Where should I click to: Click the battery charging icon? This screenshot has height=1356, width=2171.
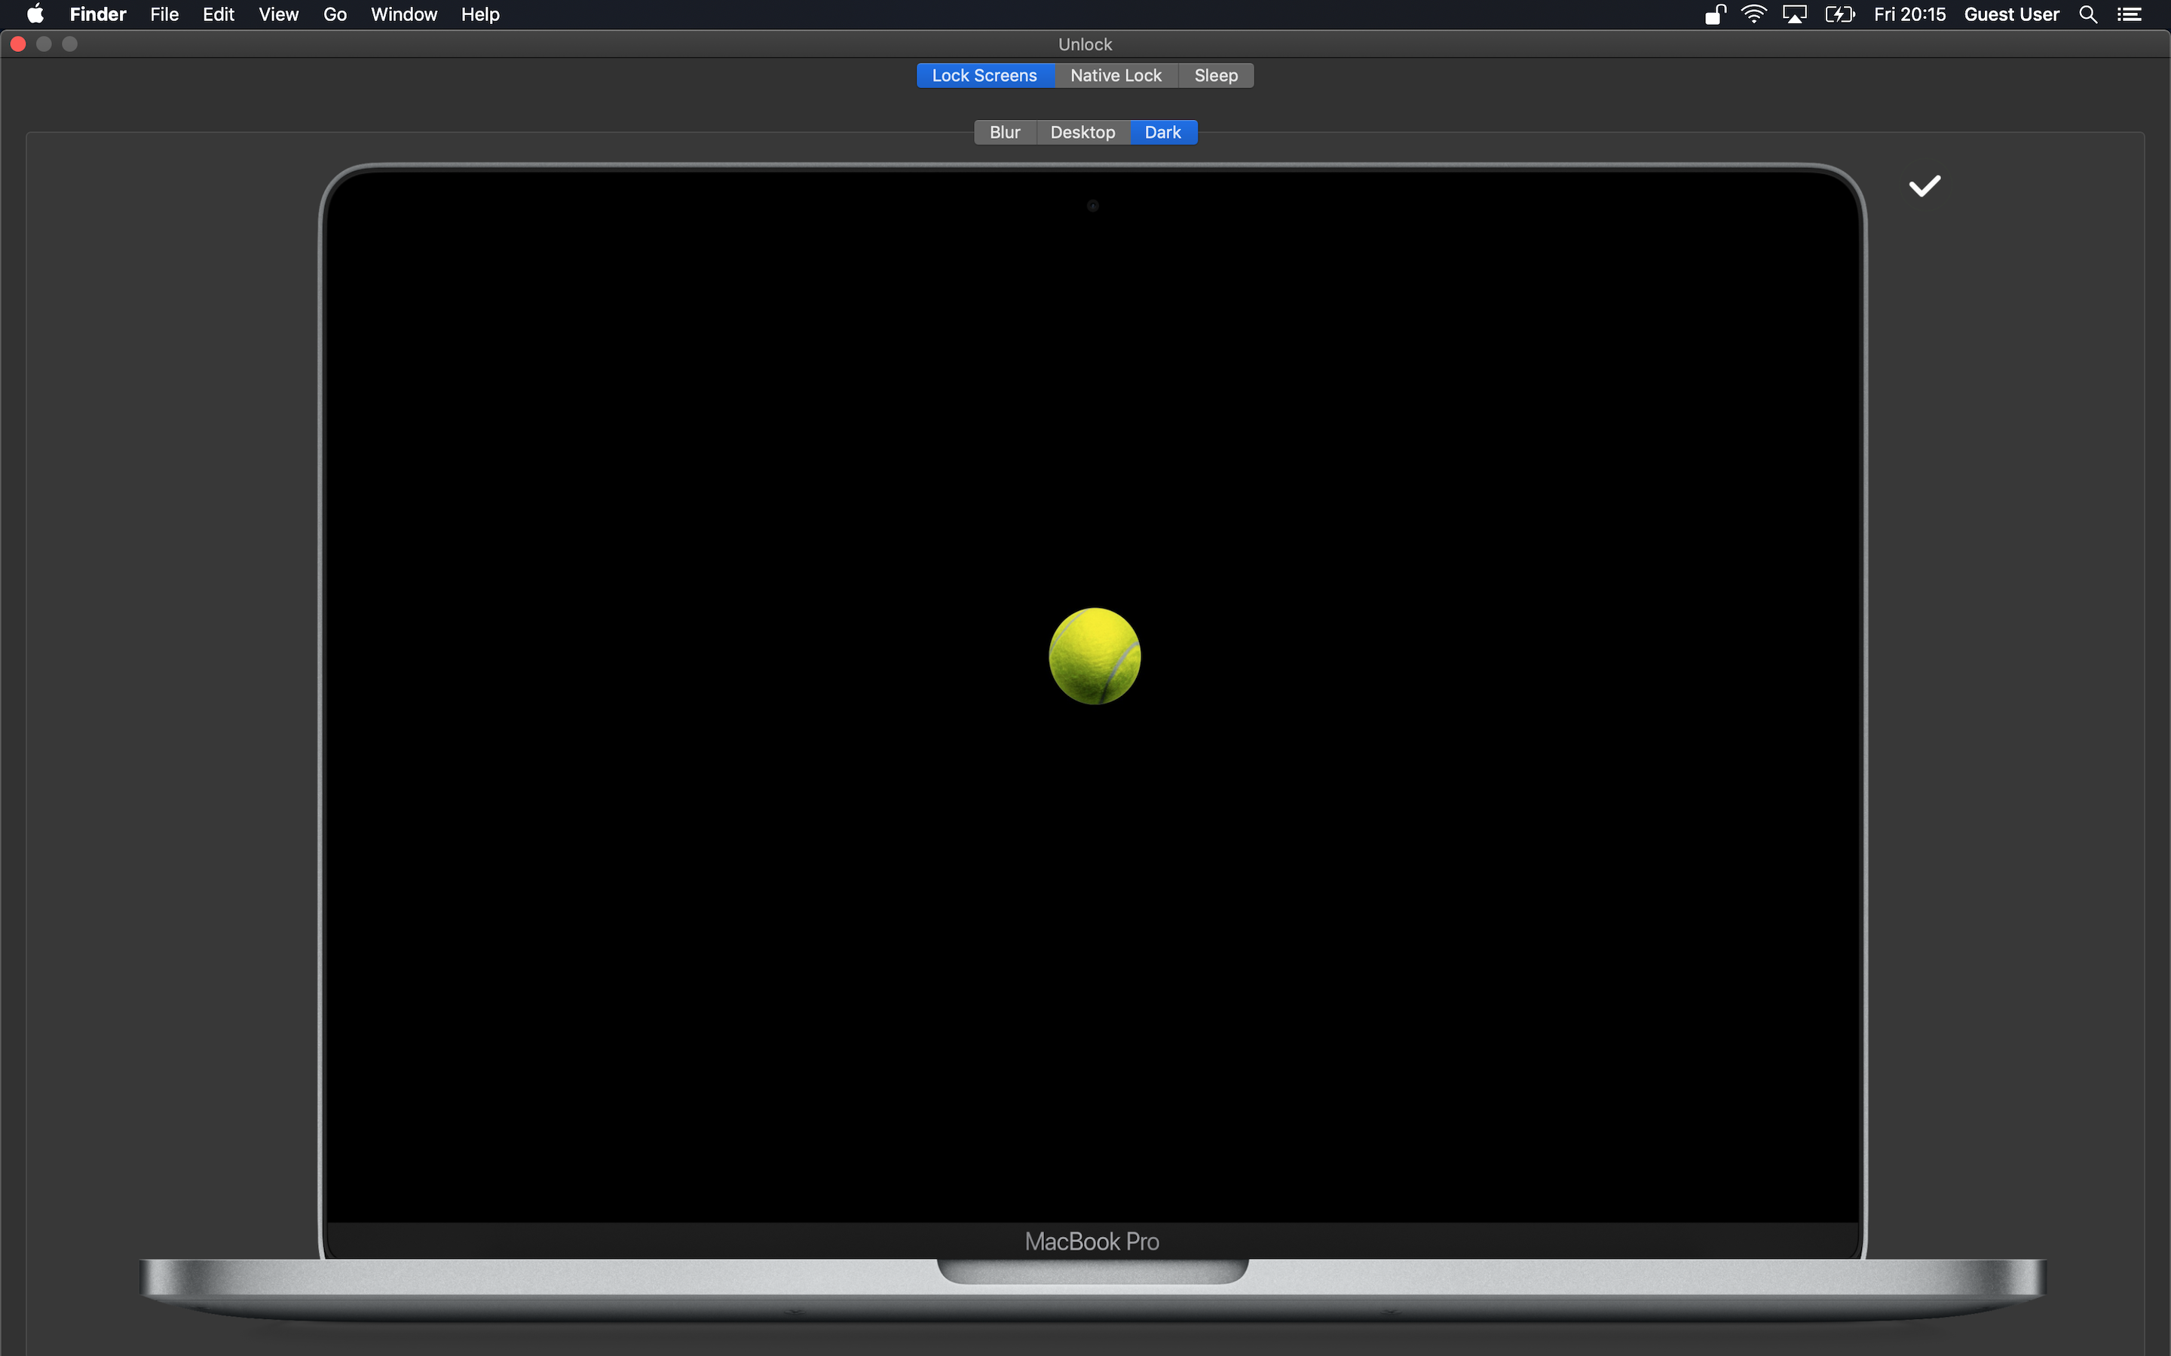(1839, 14)
